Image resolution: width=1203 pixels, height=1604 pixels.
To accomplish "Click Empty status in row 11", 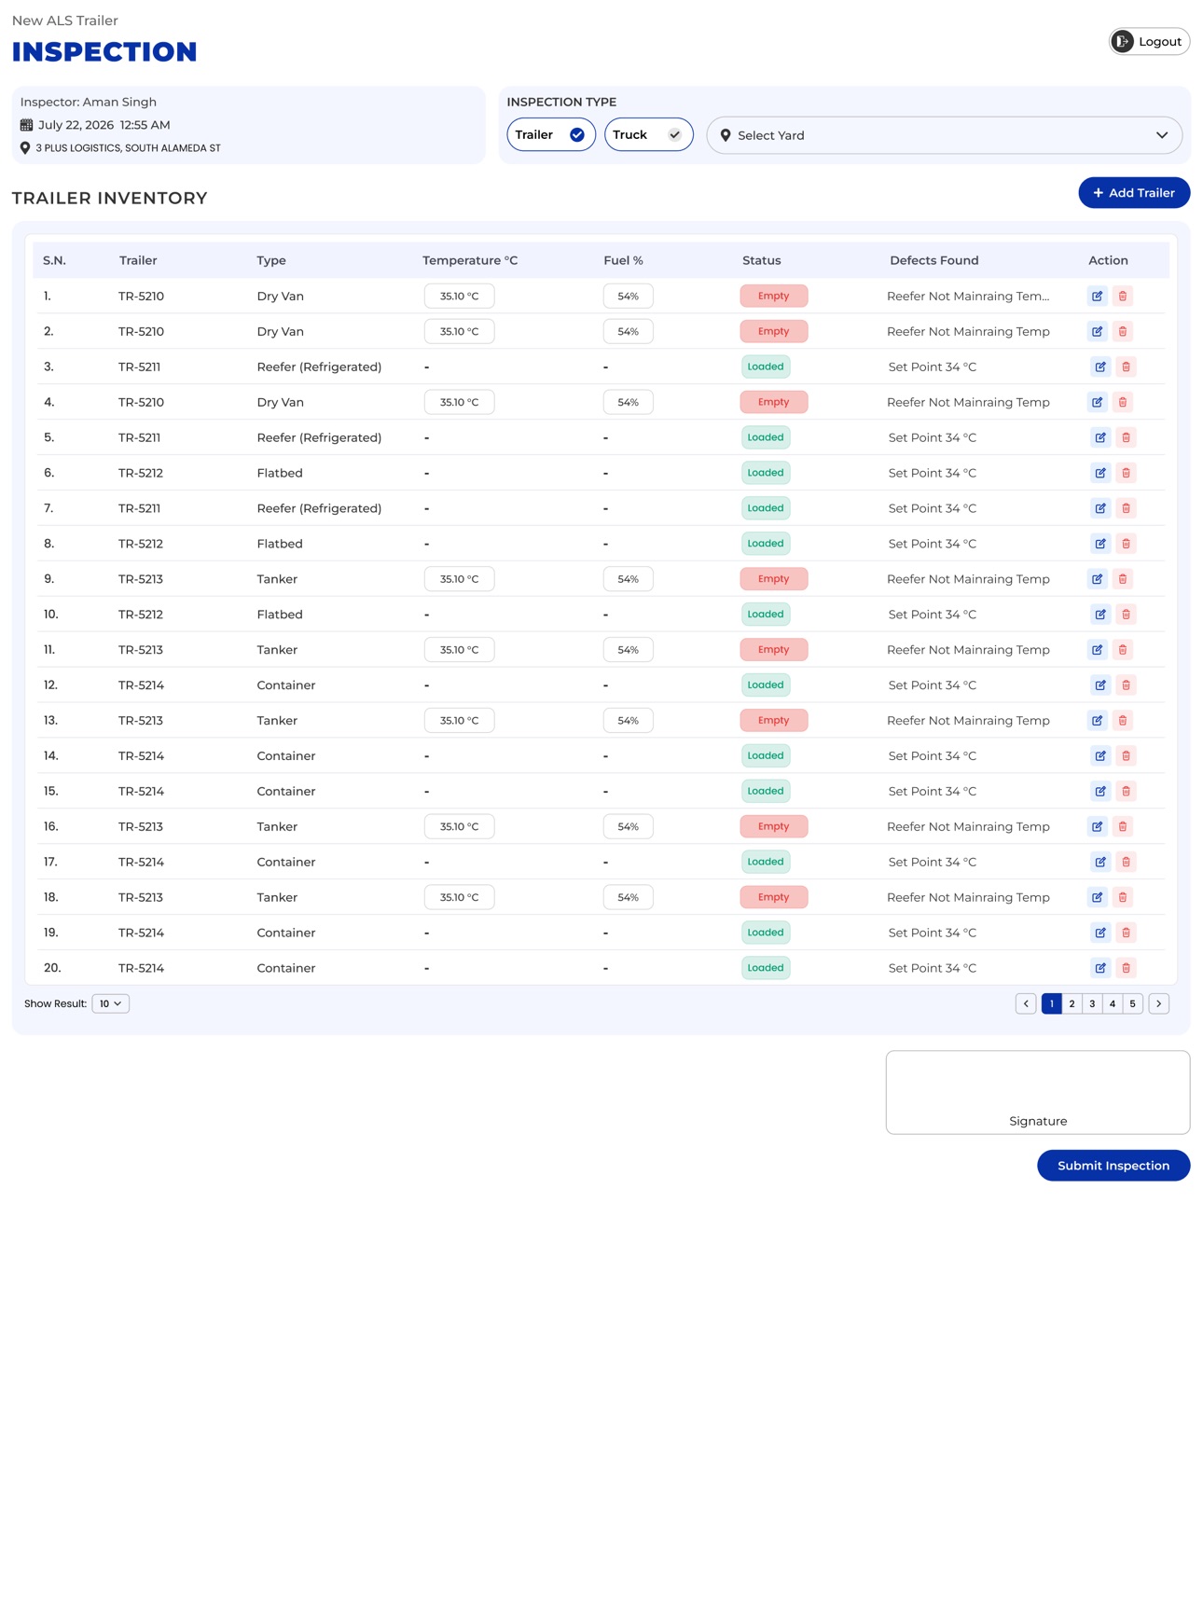I will [x=774, y=650].
